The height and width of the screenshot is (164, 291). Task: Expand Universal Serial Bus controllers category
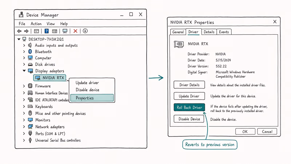pyautogui.click(x=24, y=140)
